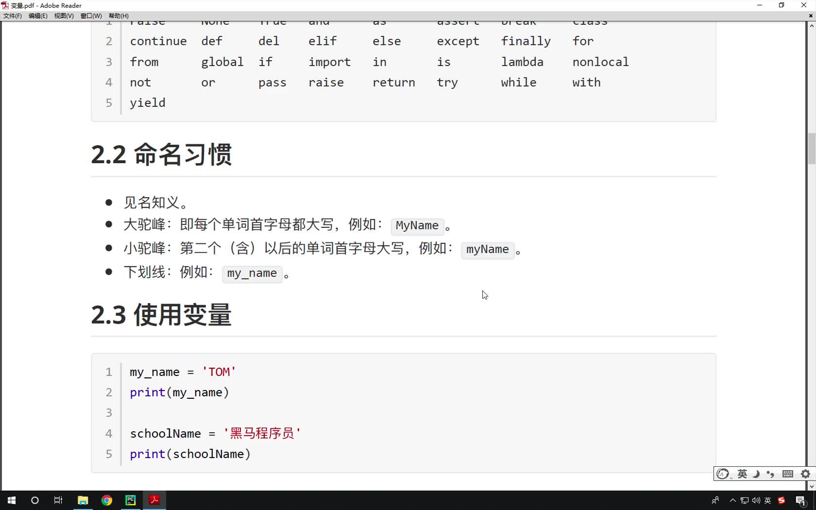Screen dimensions: 816x510
Task: Close the document with menu-bar X
Action: point(811,16)
